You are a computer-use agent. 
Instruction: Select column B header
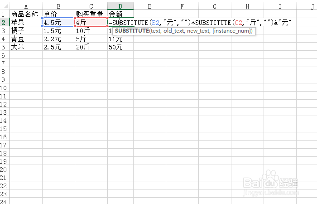[x=58, y=6]
